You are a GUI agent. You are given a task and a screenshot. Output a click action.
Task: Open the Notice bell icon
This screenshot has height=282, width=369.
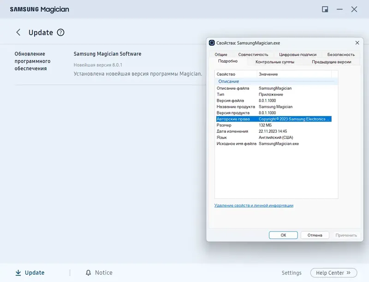pyautogui.click(x=88, y=273)
